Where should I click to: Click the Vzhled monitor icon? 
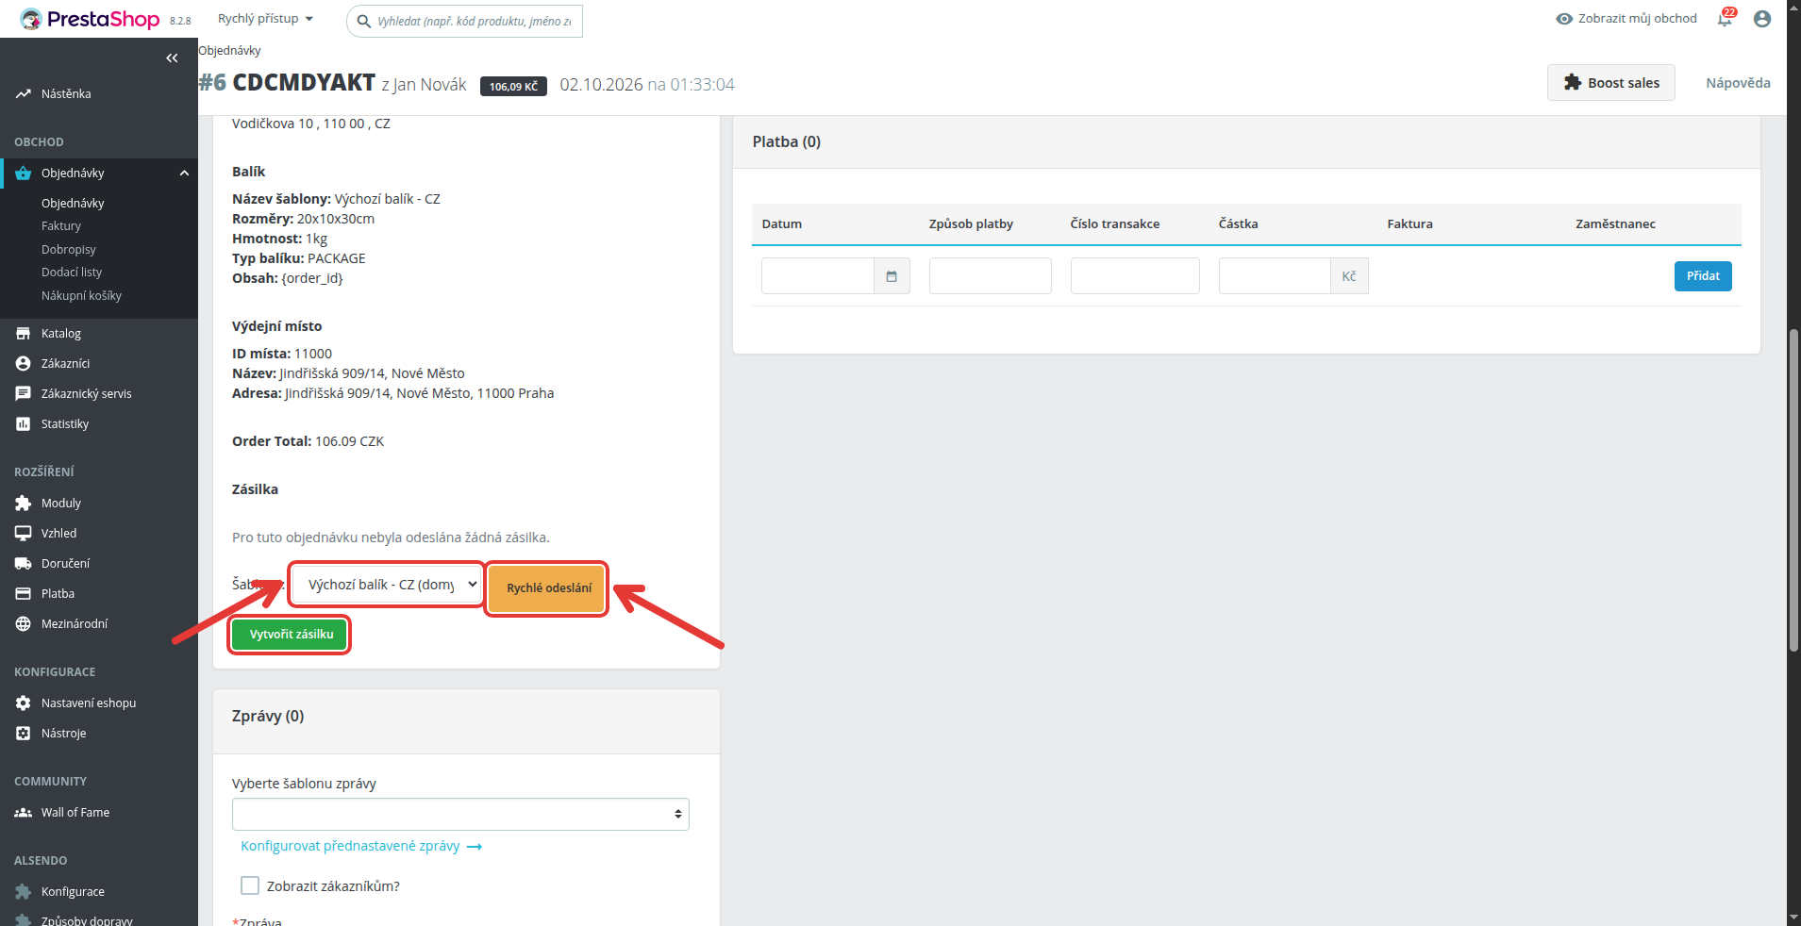[23, 534]
